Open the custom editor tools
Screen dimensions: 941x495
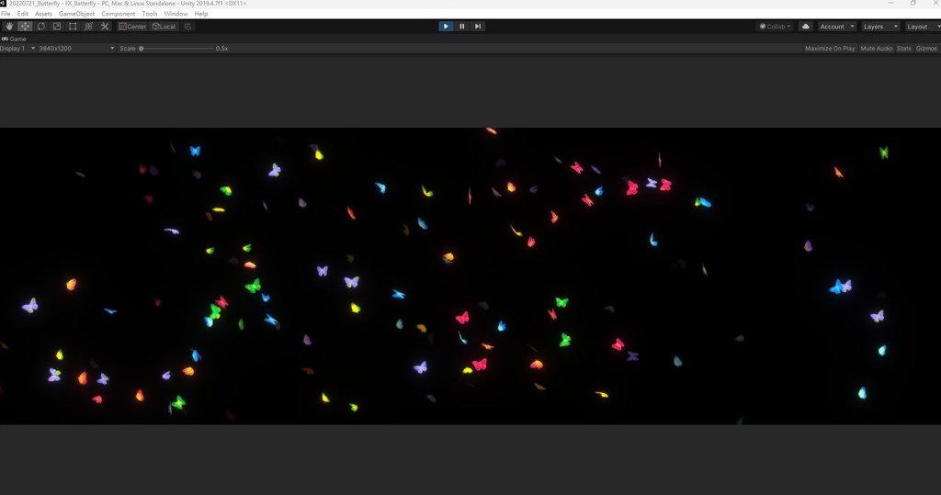pos(105,27)
